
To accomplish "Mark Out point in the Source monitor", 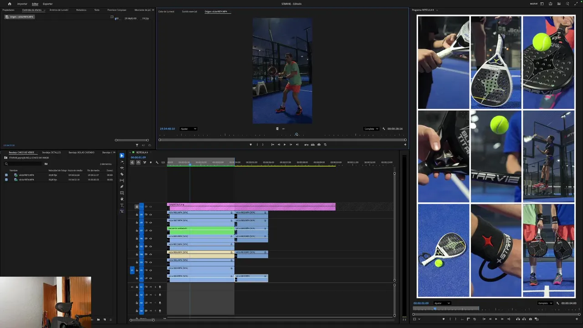I will [x=263, y=144].
